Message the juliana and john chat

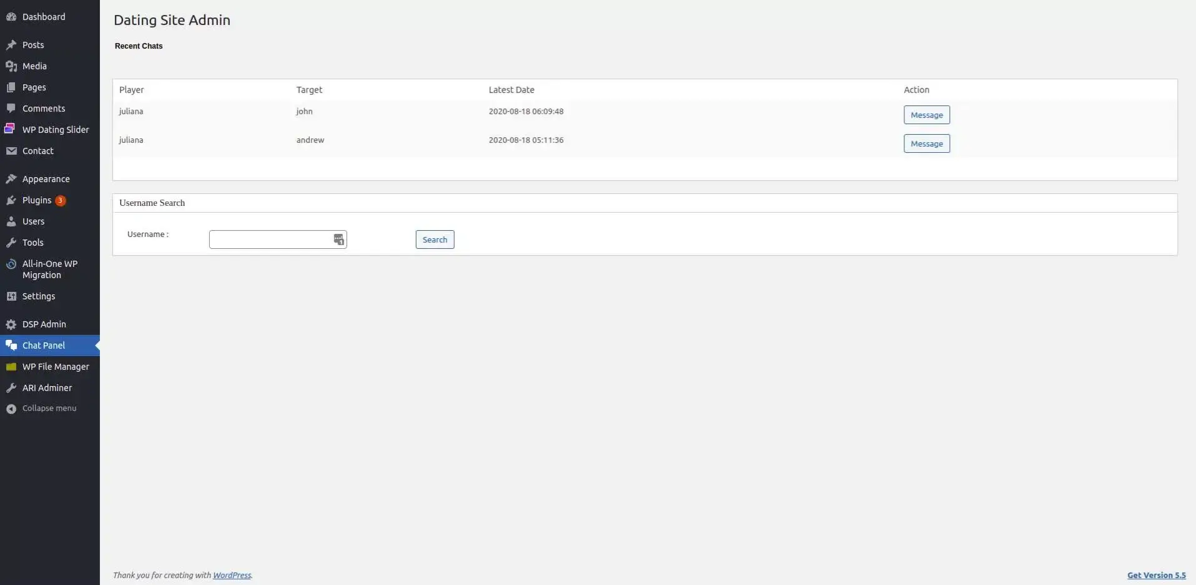[926, 115]
